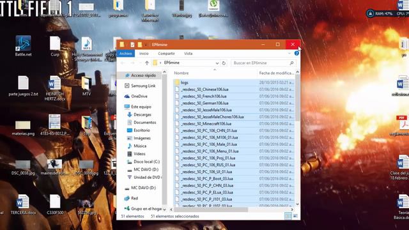Switch to large icons view layout
Image resolution: width=409 pixels, height=230 pixels.
(295, 216)
